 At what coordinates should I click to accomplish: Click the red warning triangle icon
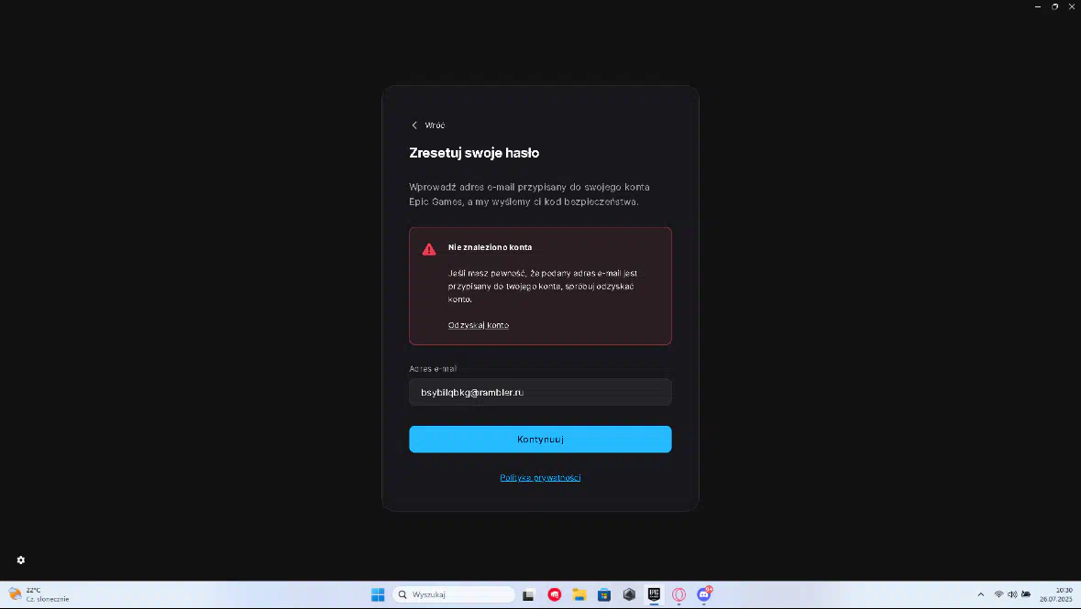click(429, 249)
